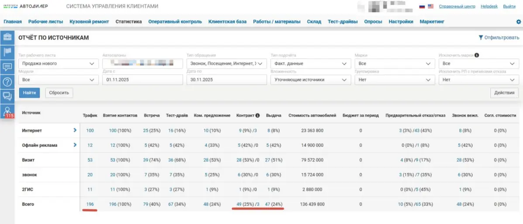The width and height of the screenshot is (523, 224).
Task: Open the Исключить марки dropdown
Action: click(478, 63)
